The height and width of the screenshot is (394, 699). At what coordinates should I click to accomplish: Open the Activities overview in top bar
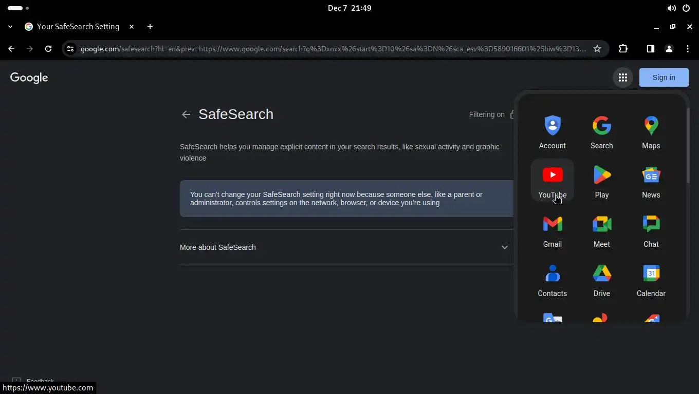[18, 8]
